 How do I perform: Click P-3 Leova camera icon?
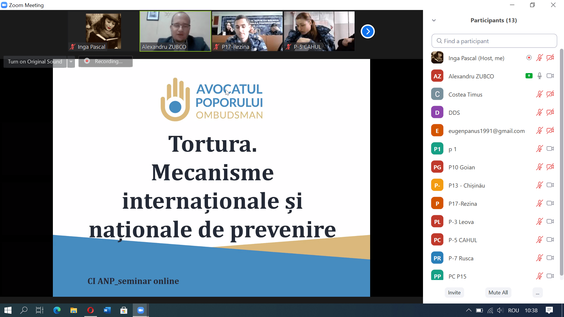tap(550, 222)
